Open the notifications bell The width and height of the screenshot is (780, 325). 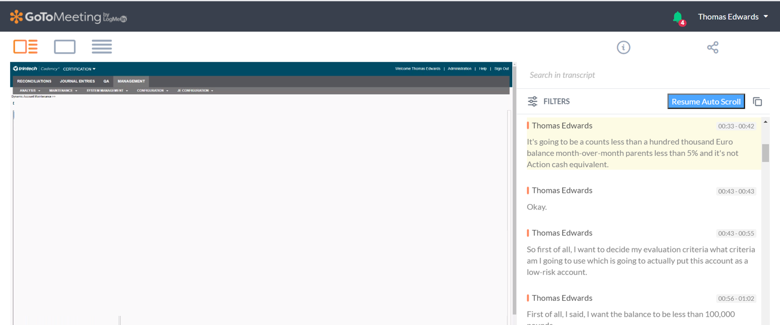coord(678,18)
